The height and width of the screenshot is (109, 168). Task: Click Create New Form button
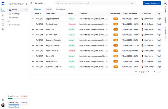(x=152, y=3)
